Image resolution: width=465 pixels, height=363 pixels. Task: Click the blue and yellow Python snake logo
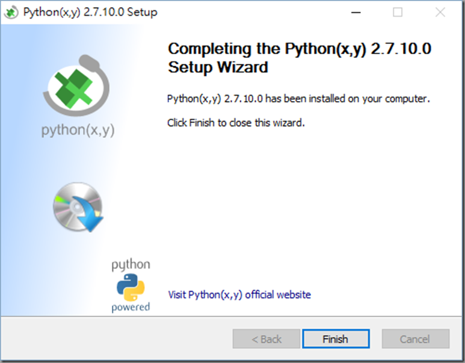pyautogui.click(x=131, y=287)
